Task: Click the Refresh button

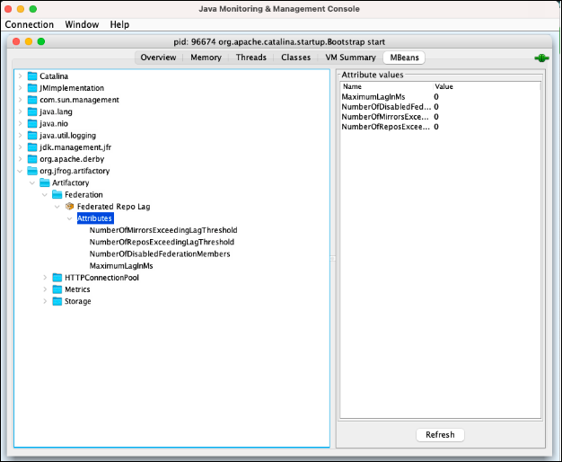Action: click(x=440, y=435)
